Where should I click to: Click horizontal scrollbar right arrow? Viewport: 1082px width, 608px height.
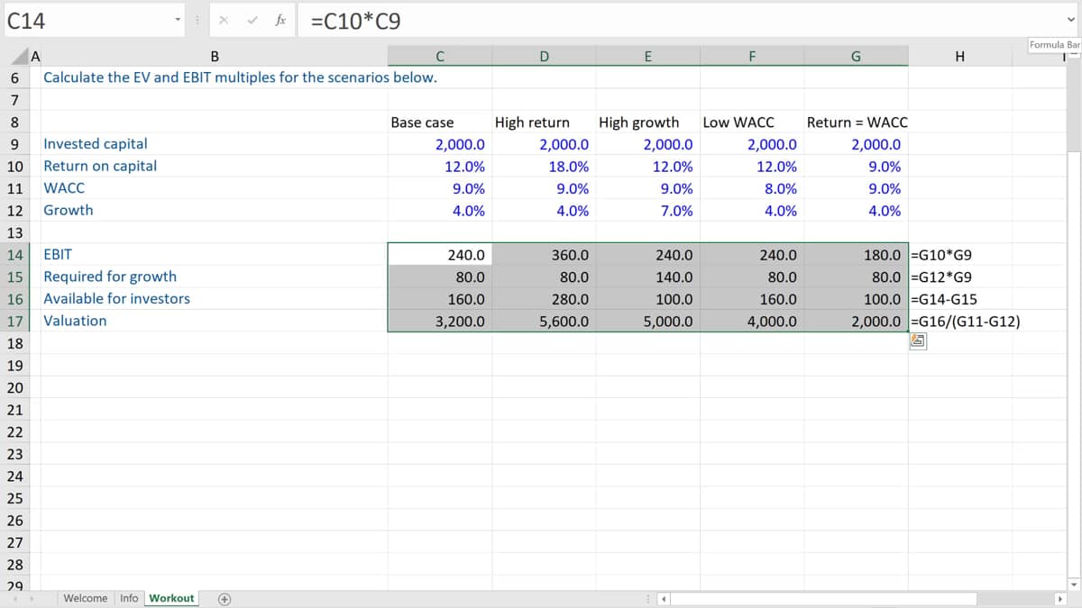[1060, 598]
